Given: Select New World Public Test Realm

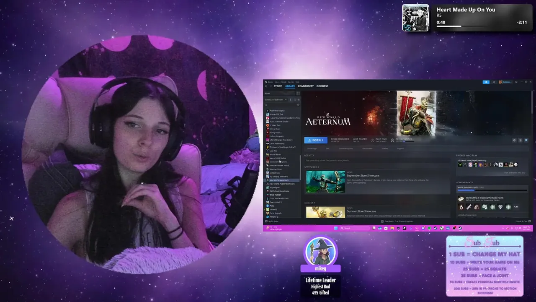Looking at the screenshot, I should 282,184.
